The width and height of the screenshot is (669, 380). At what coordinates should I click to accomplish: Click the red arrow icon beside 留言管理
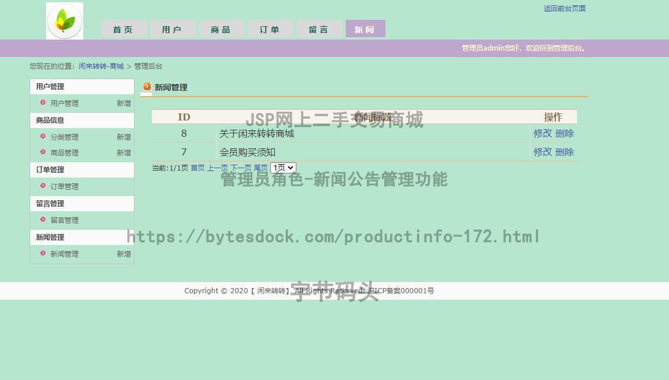pos(43,220)
